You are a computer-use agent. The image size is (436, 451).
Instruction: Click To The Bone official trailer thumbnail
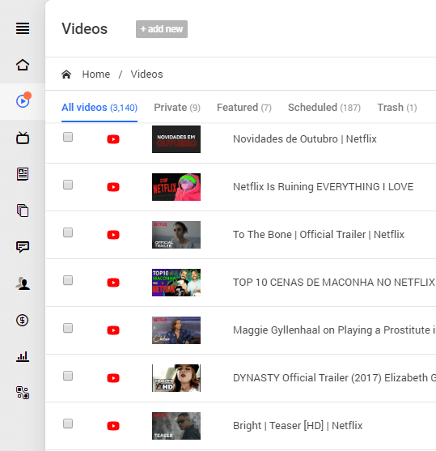(x=176, y=235)
